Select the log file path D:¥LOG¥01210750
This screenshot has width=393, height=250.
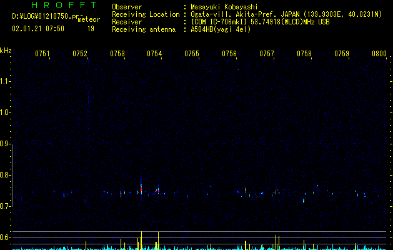click(x=42, y=16)
